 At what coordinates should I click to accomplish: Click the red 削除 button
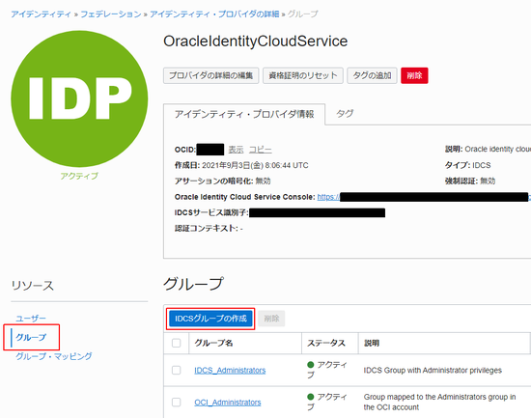[414, 75]
